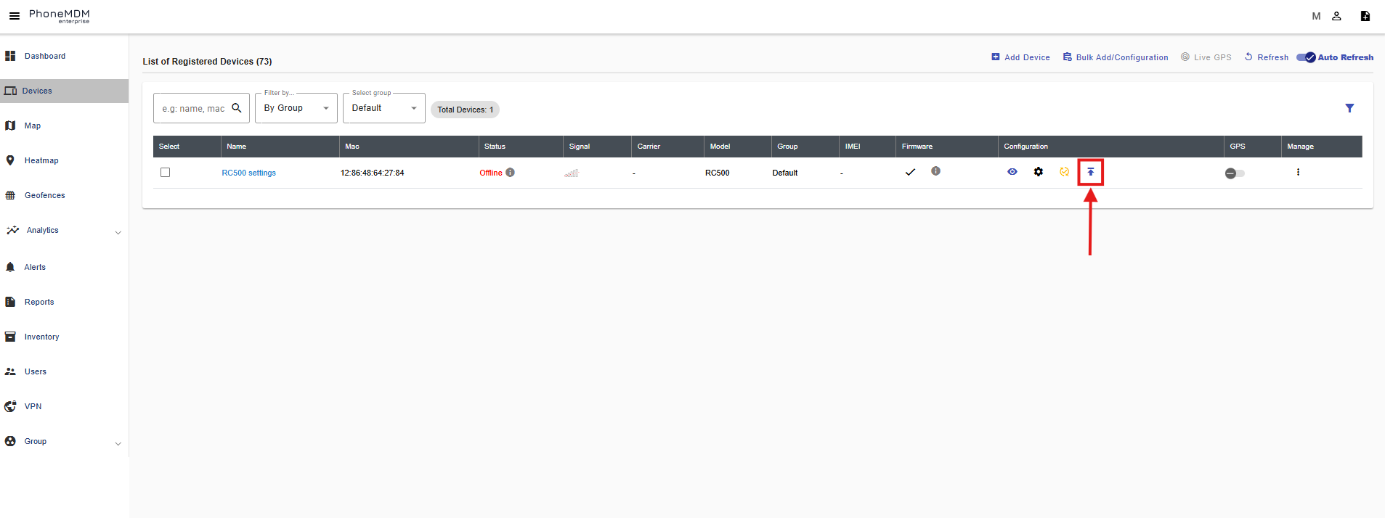This screenshot has height=518, width=1385.
Task: Open the gear settings icon for RC500
Action: (1039, 172)
